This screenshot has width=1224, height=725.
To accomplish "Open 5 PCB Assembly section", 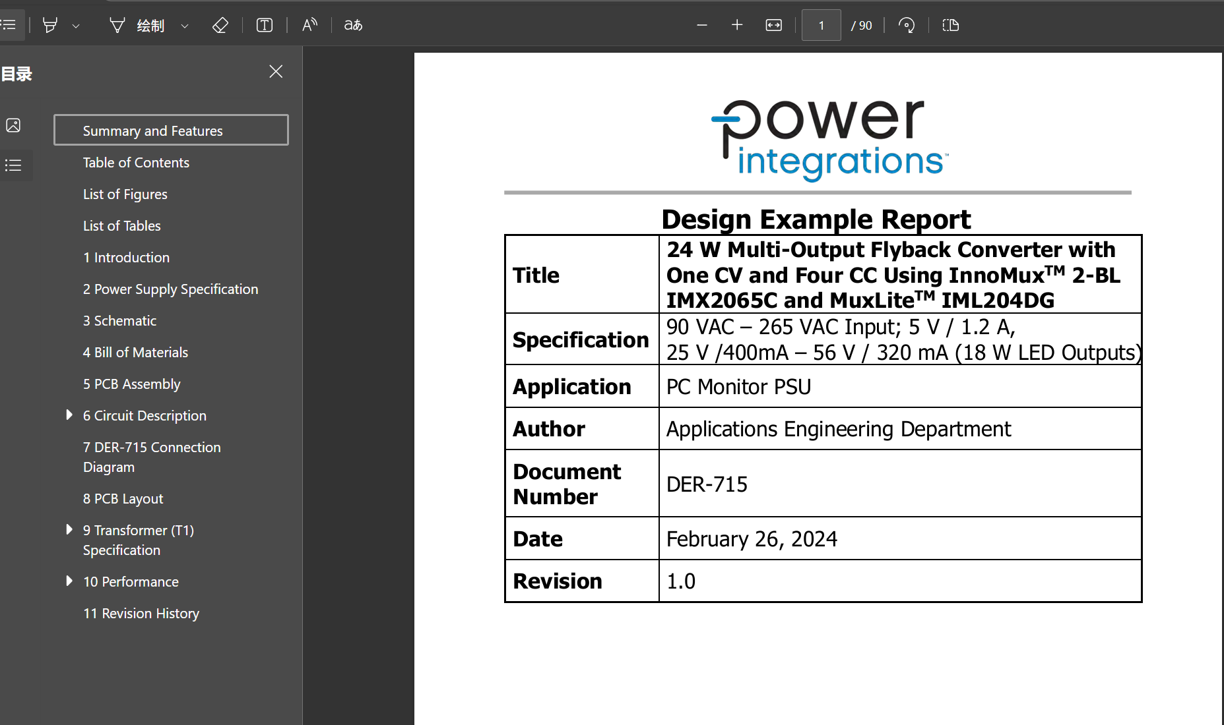I will pyautogui.click(x=131, y=384).
